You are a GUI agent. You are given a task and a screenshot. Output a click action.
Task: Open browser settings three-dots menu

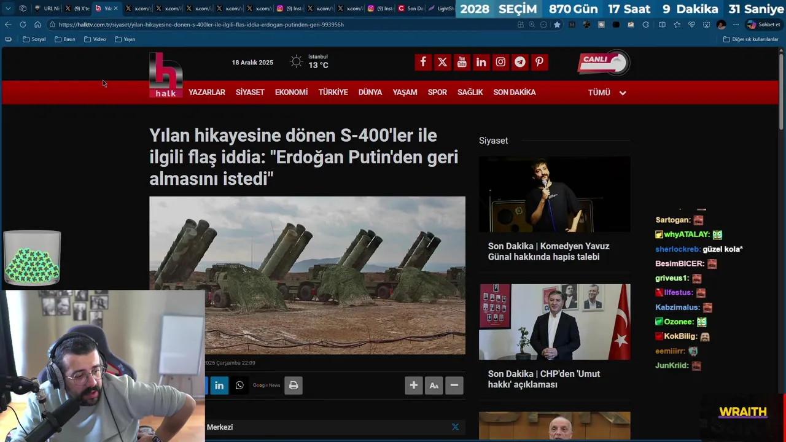point(736,25)
